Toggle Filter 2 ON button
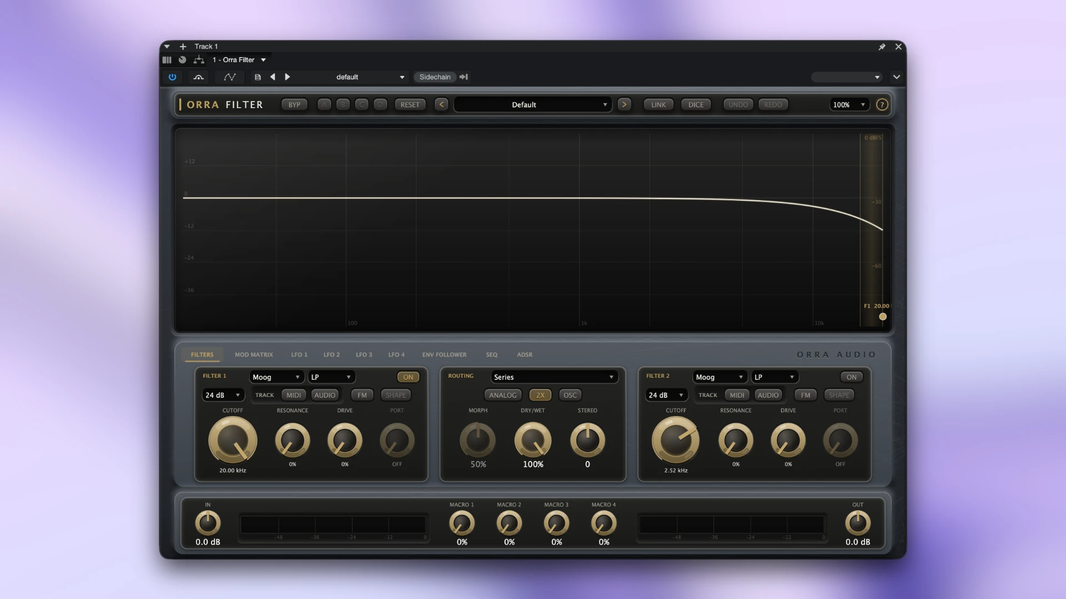 [x=851, y=377]
